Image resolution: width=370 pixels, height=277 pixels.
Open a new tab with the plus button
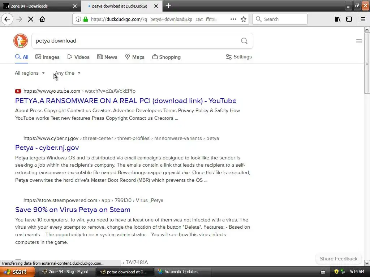pos(168,6)
